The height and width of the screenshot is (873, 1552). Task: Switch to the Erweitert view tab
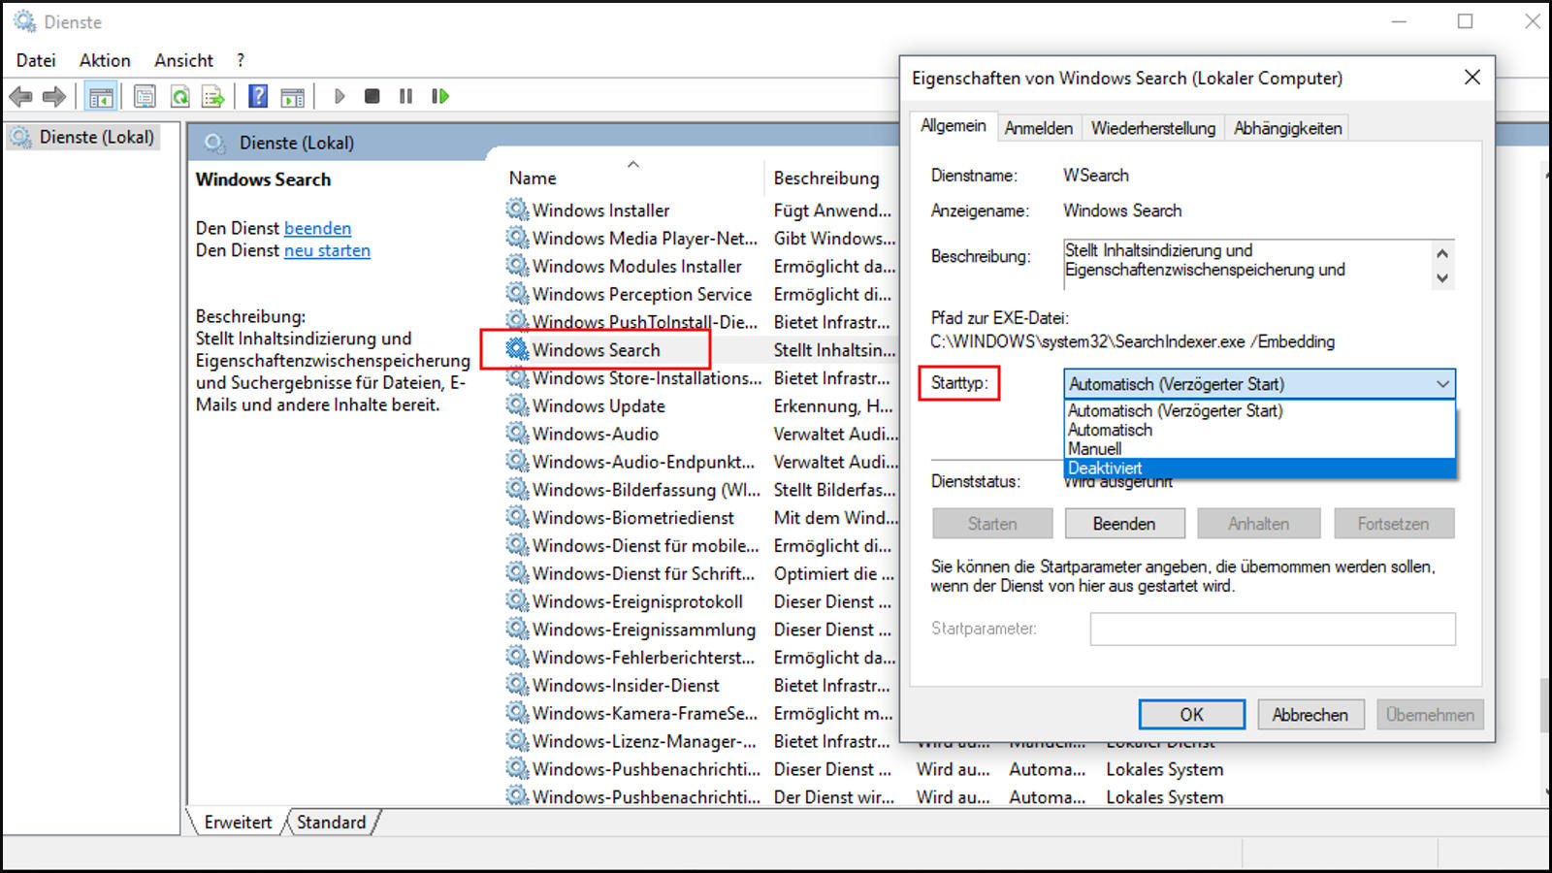pyautogui.click(x=238, y=822)
